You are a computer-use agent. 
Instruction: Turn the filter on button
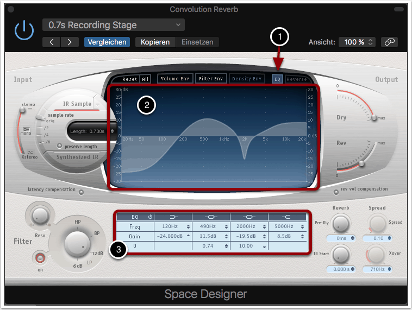(x=40, y=258)
